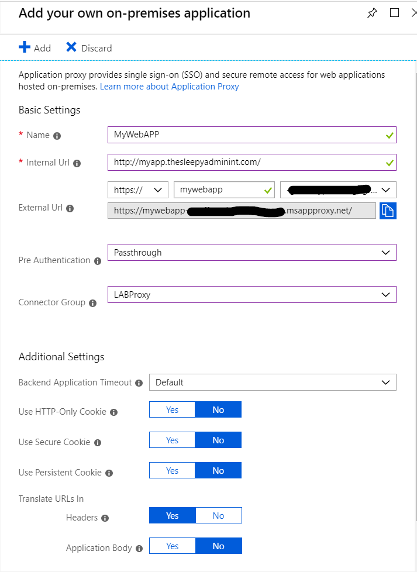This screenshot has width=417, height=572.
Task: Click Discard in the toolbar
Action: pos(89,48)
